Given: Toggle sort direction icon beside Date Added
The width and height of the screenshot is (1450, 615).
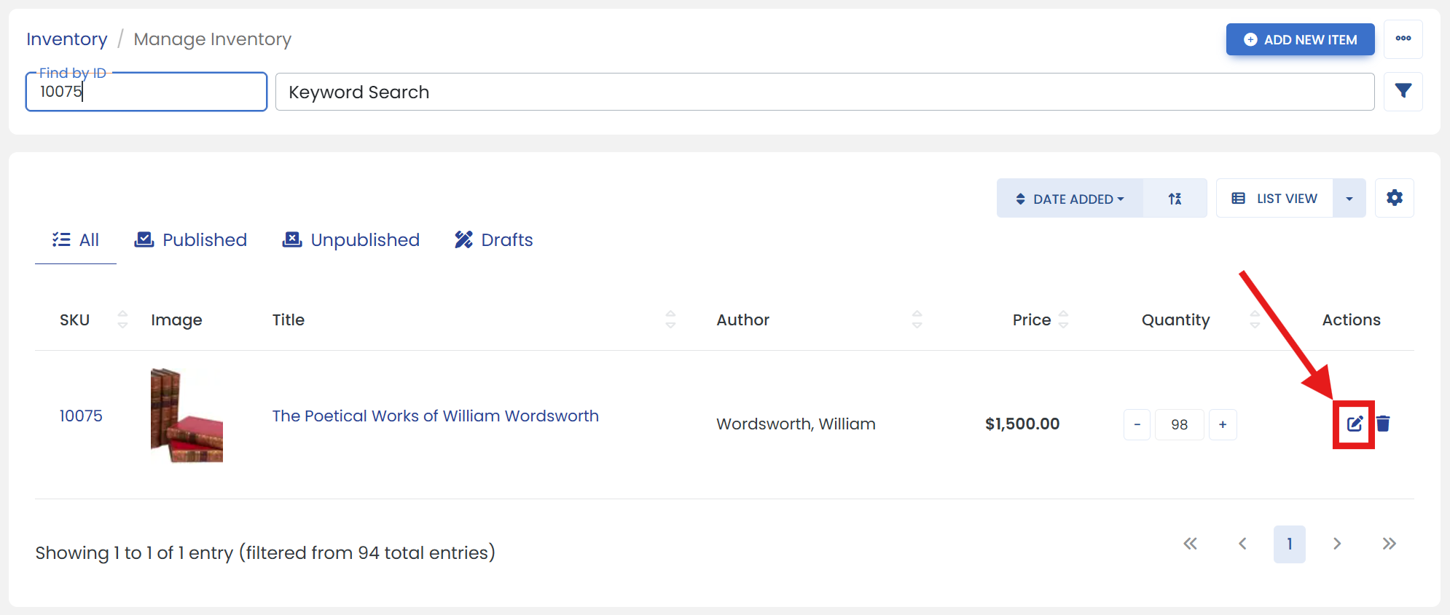Looking at the screenshot, I should 1175,199.
